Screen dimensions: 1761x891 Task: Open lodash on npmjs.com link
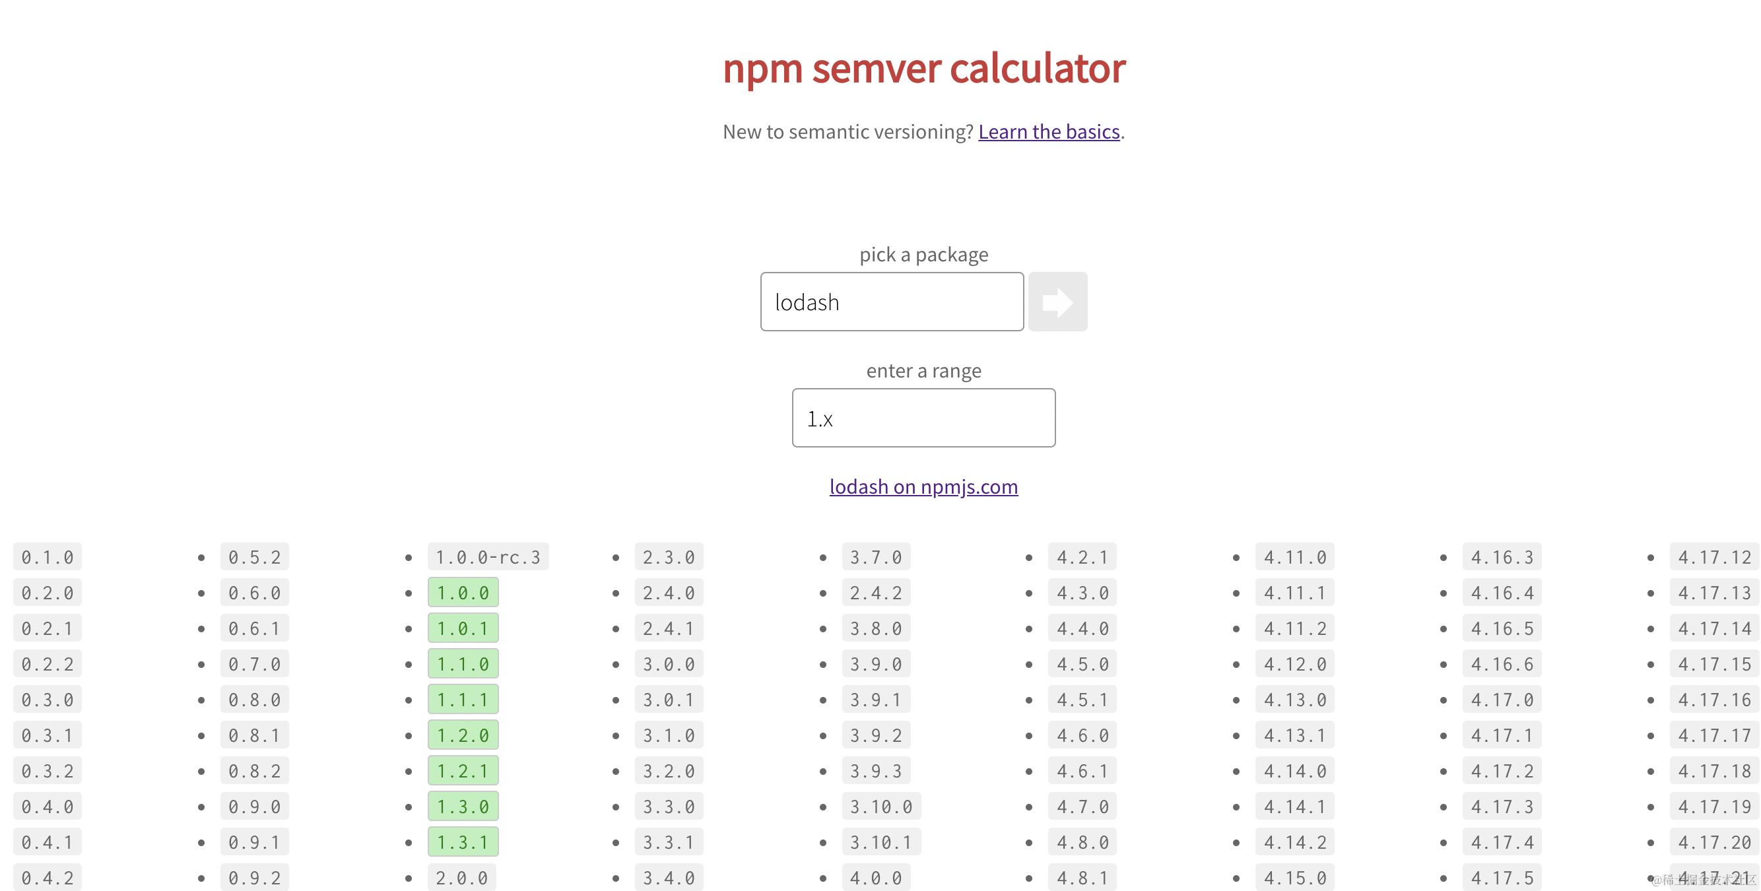pos(923,486)
